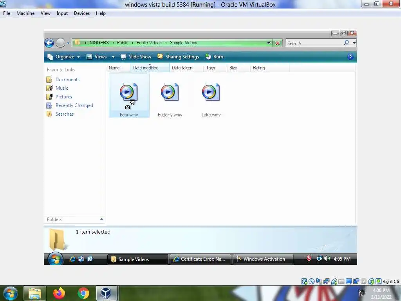Open the VirtualBox Help menu

click(101, 13)
